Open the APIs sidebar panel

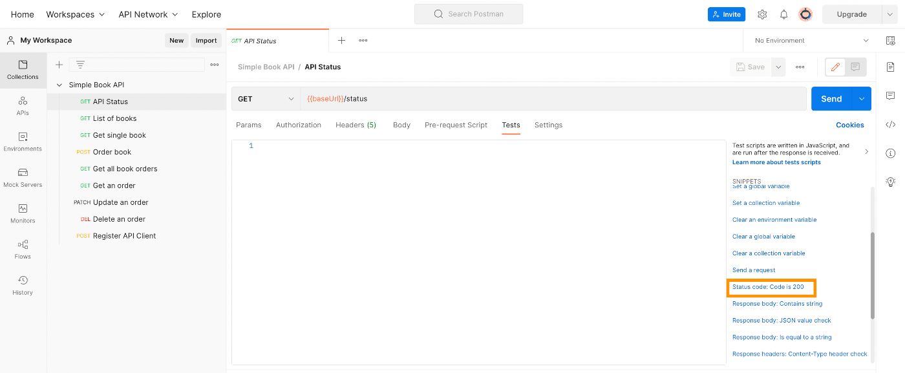23,106
